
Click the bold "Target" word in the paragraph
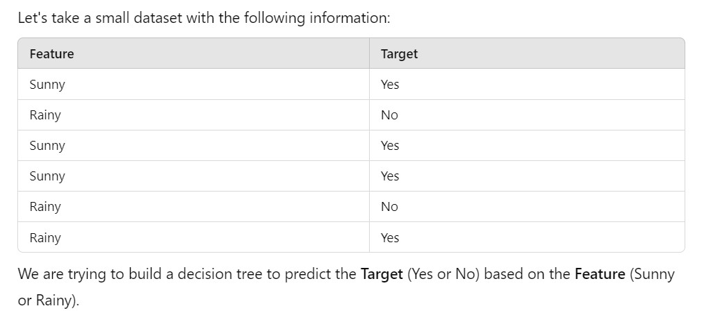coord(382,274)
